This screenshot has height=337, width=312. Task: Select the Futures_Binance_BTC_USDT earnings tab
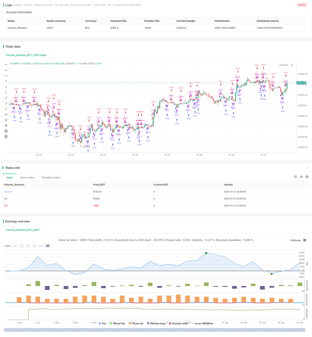(23, 230)
